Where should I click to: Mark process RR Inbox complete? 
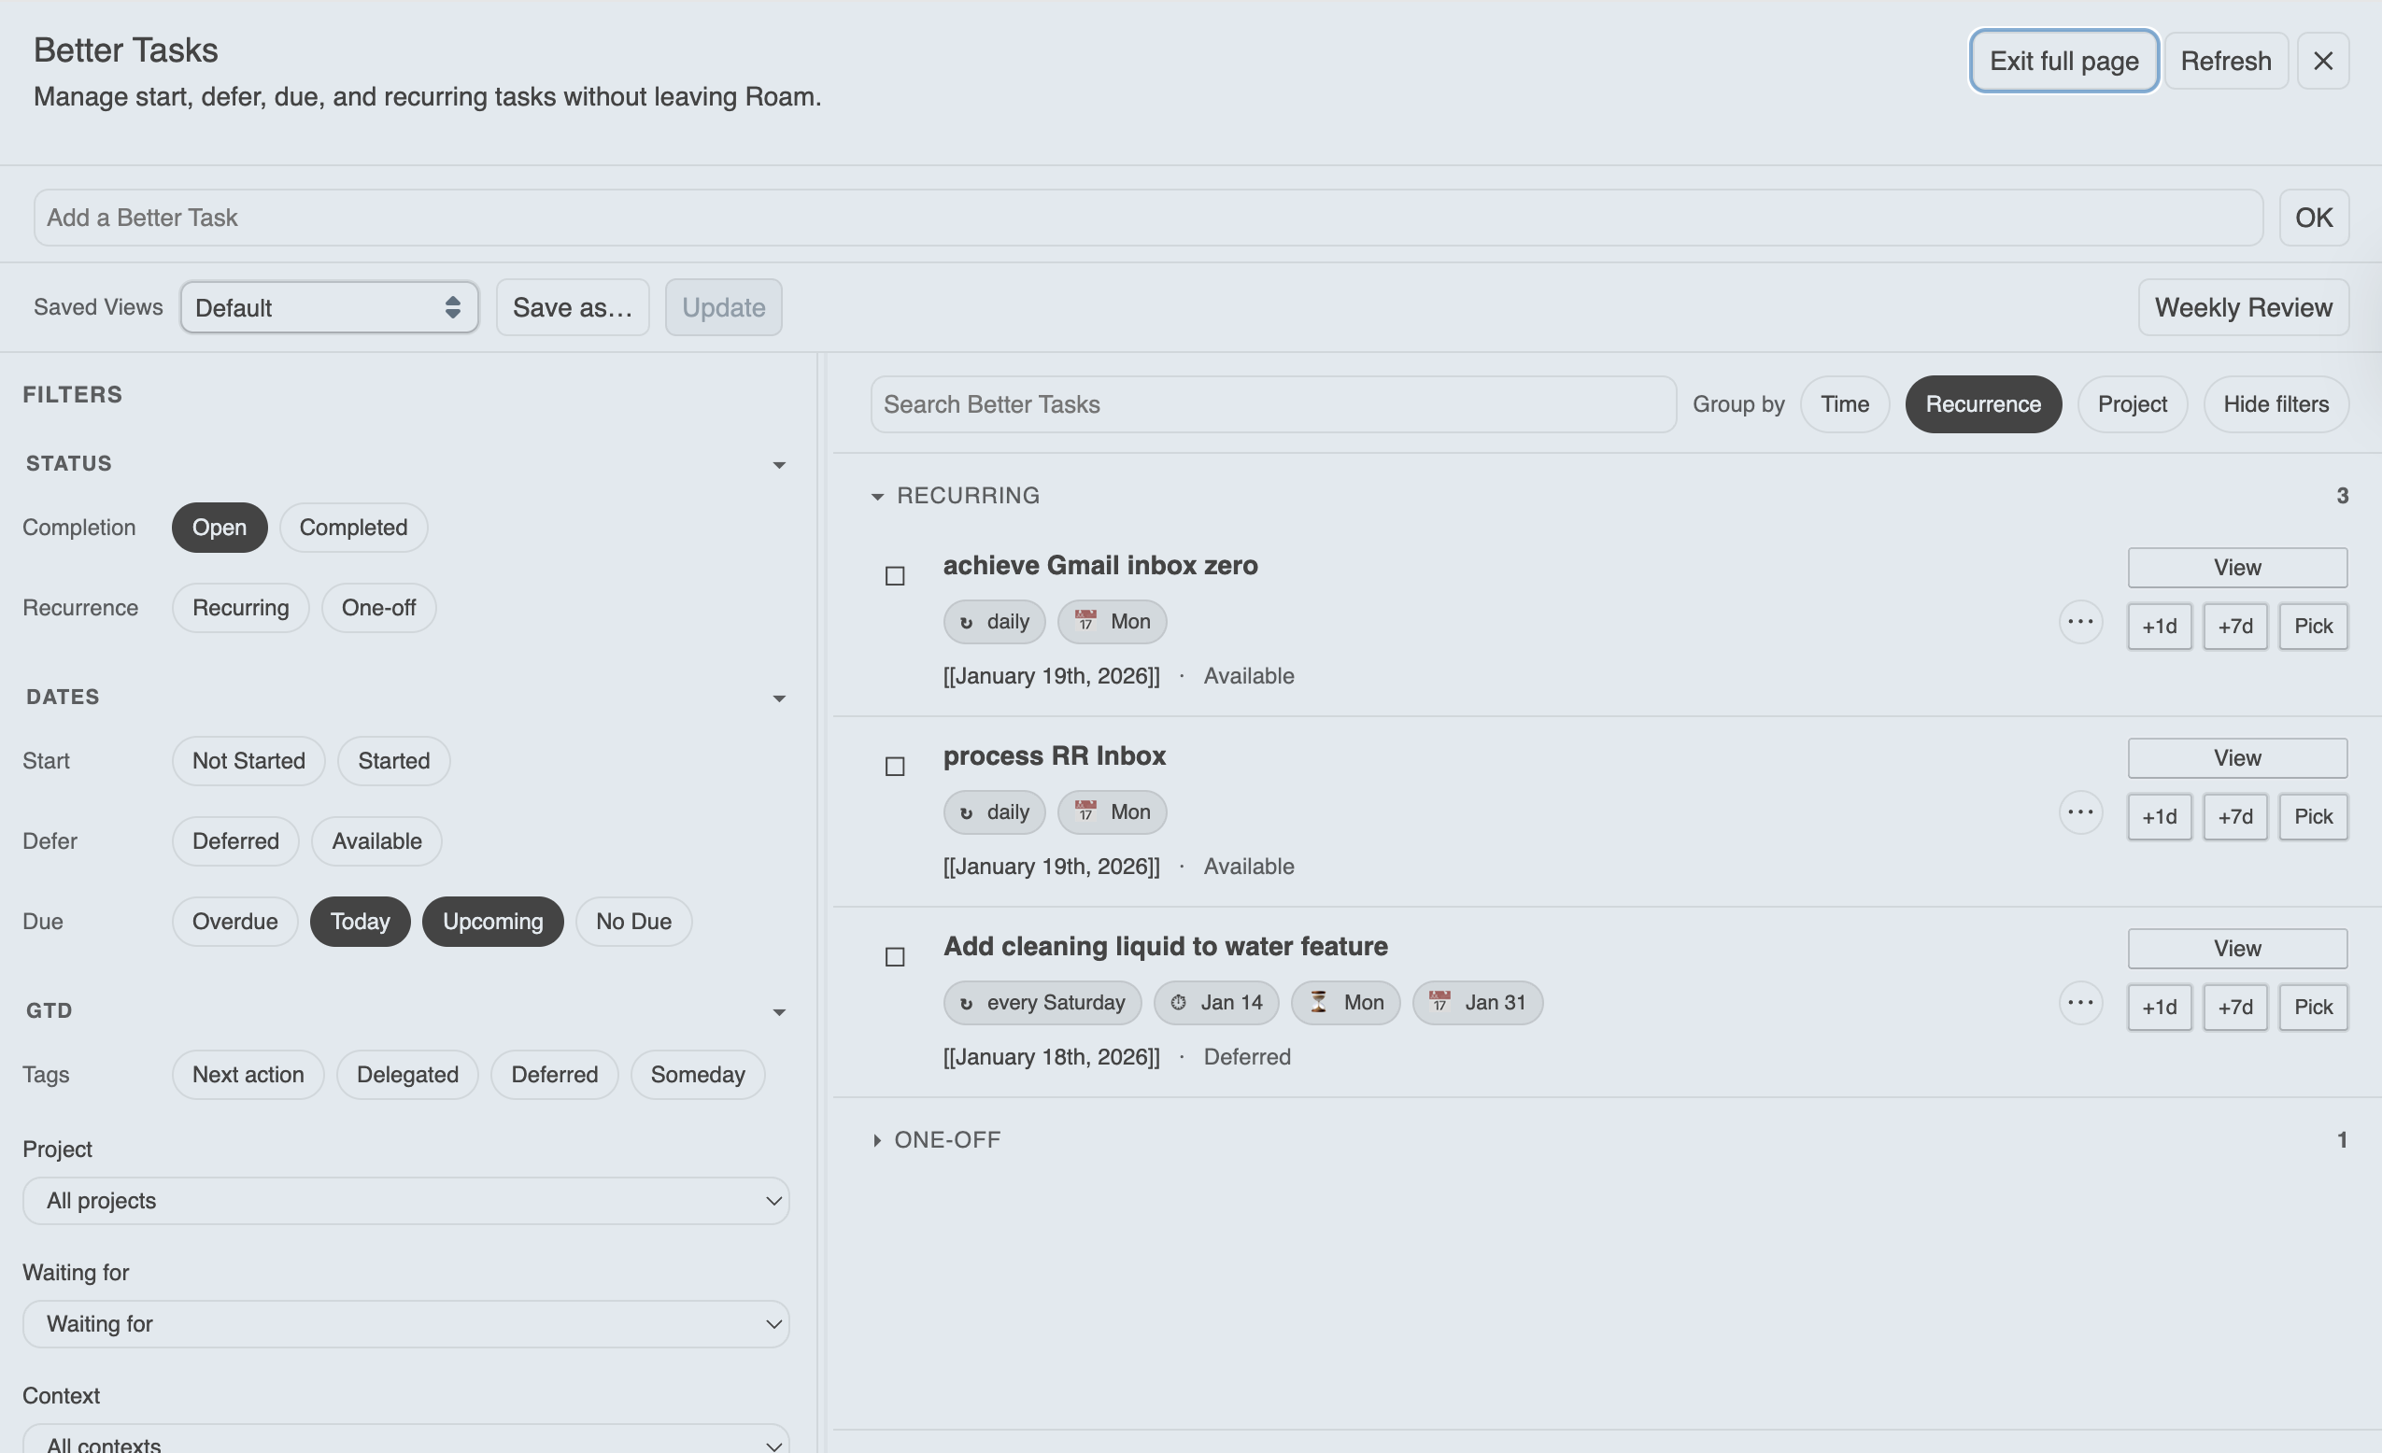click(x=895, y=767)
